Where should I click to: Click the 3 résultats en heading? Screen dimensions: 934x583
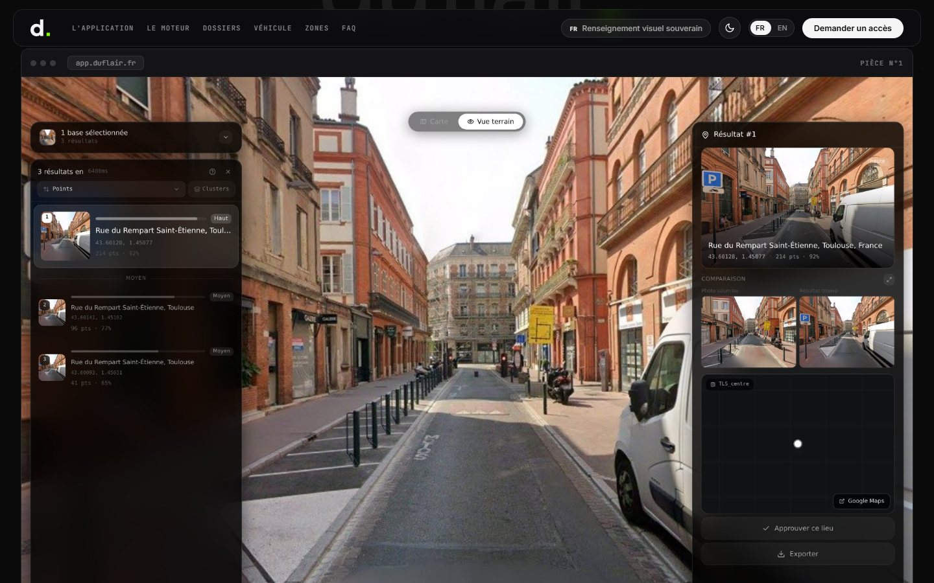pos(60,172)
